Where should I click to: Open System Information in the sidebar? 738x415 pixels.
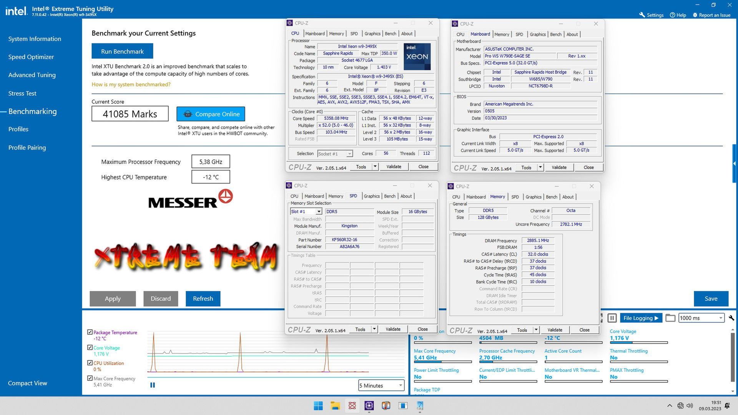coord(35,39)
